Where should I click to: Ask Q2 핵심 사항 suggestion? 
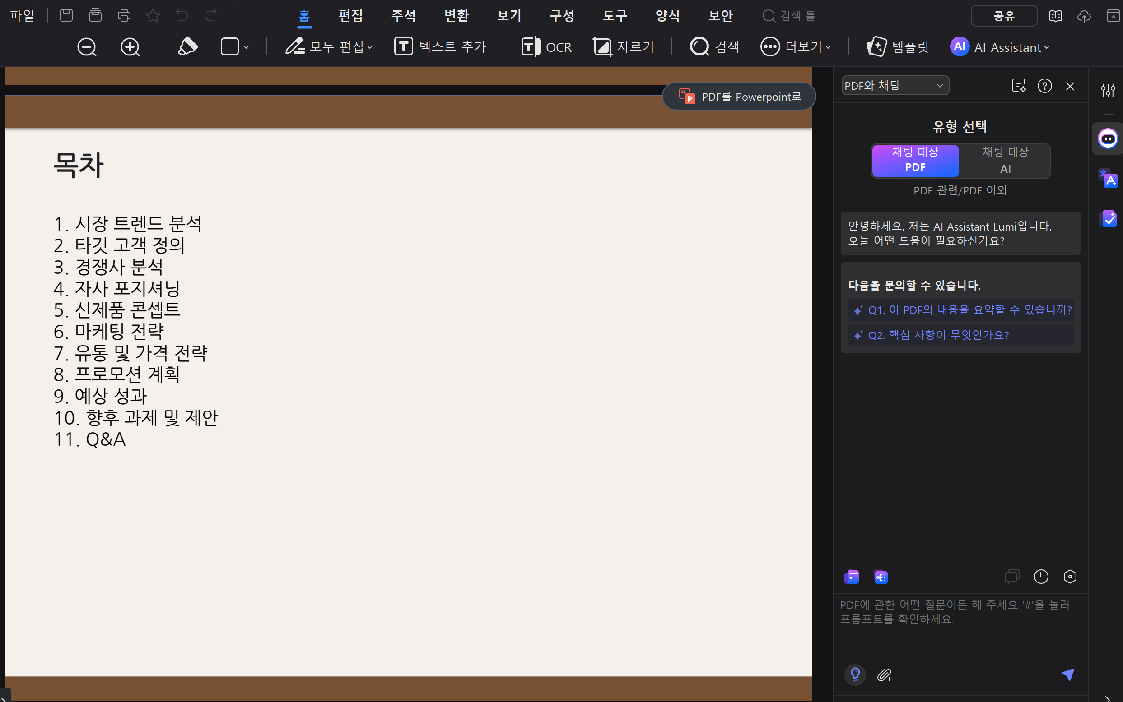pyautogui.click(x=961, y=335)
